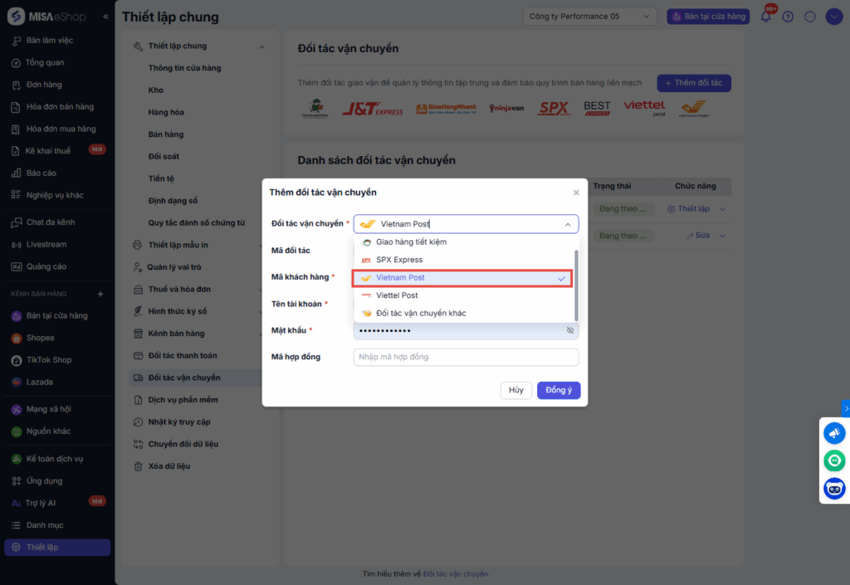Open Nhật ký truy cập
Screen dimensions: 850x585
pyautogui.click(x=179, y=422)
